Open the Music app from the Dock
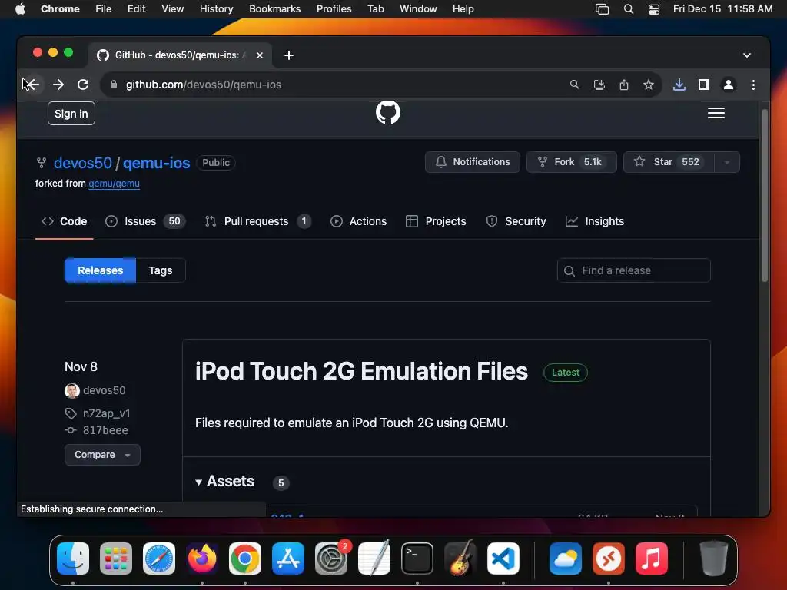This screenshot has height=590, width=787. point(652,559)
